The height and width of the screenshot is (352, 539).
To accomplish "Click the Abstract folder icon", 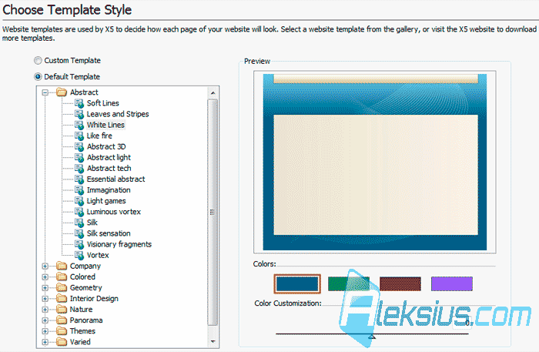I will point(62,92).
